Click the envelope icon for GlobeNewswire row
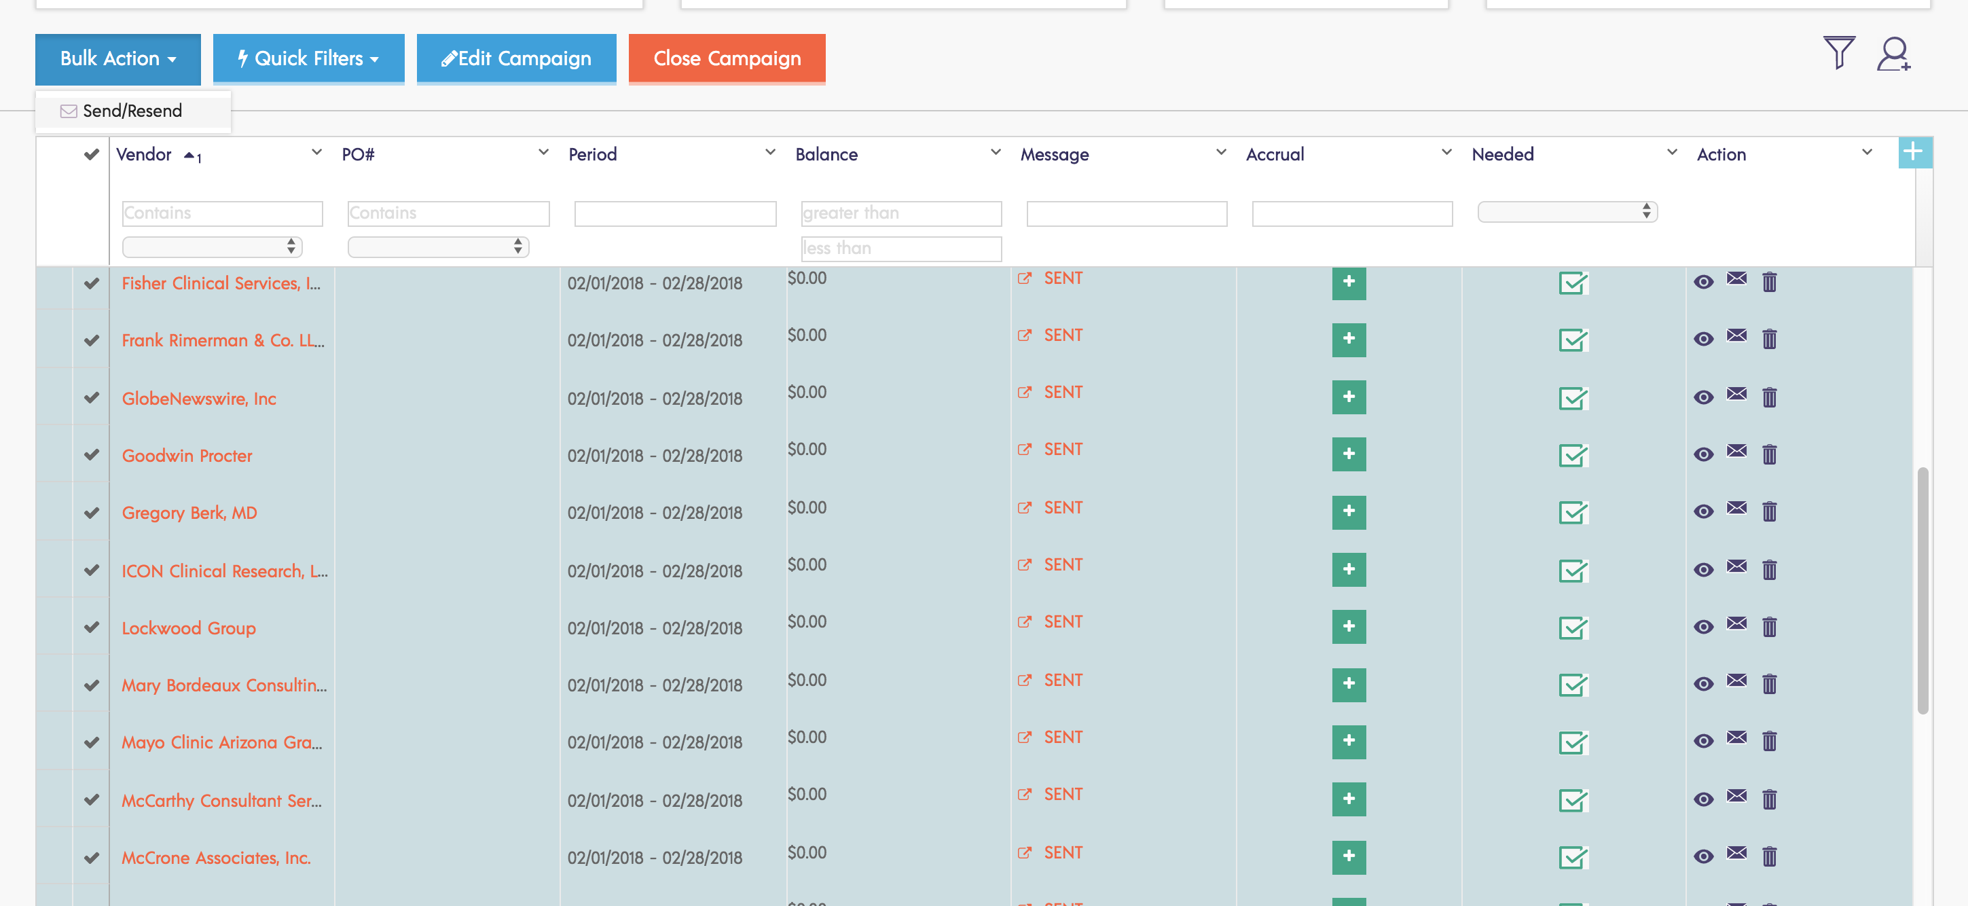 [1736, 394]
